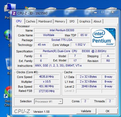Screen dimensions: 121x117
Task: Go to the SPD tab
Action: (72, 21)
